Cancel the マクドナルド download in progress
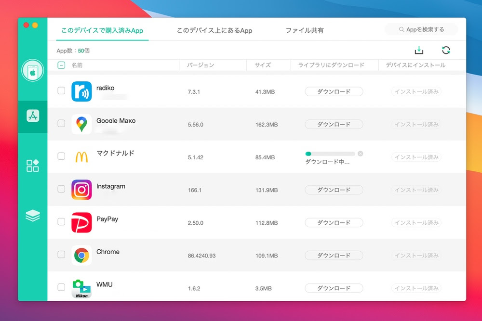This screenshot has width=482, height=321. [x=360, y=154]
